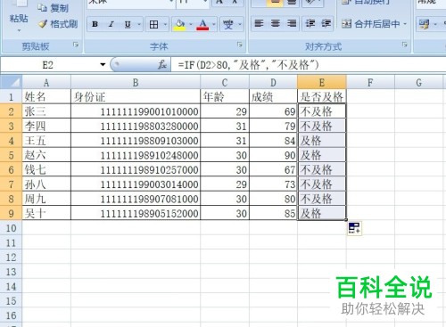Click the 不及格 result in 周九's row
Image resolution: width=446 pixels, height=327 pixels.
[322, 199]
